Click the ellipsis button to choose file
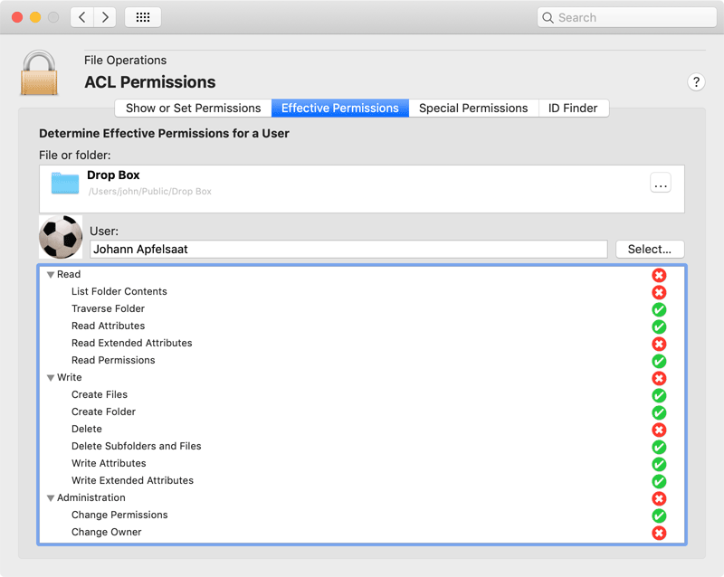724x577 pixels. coord(661,183)
